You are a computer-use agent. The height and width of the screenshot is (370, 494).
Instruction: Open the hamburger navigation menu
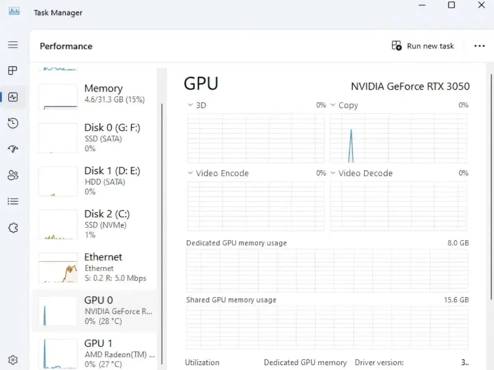(x=13, y=45)
